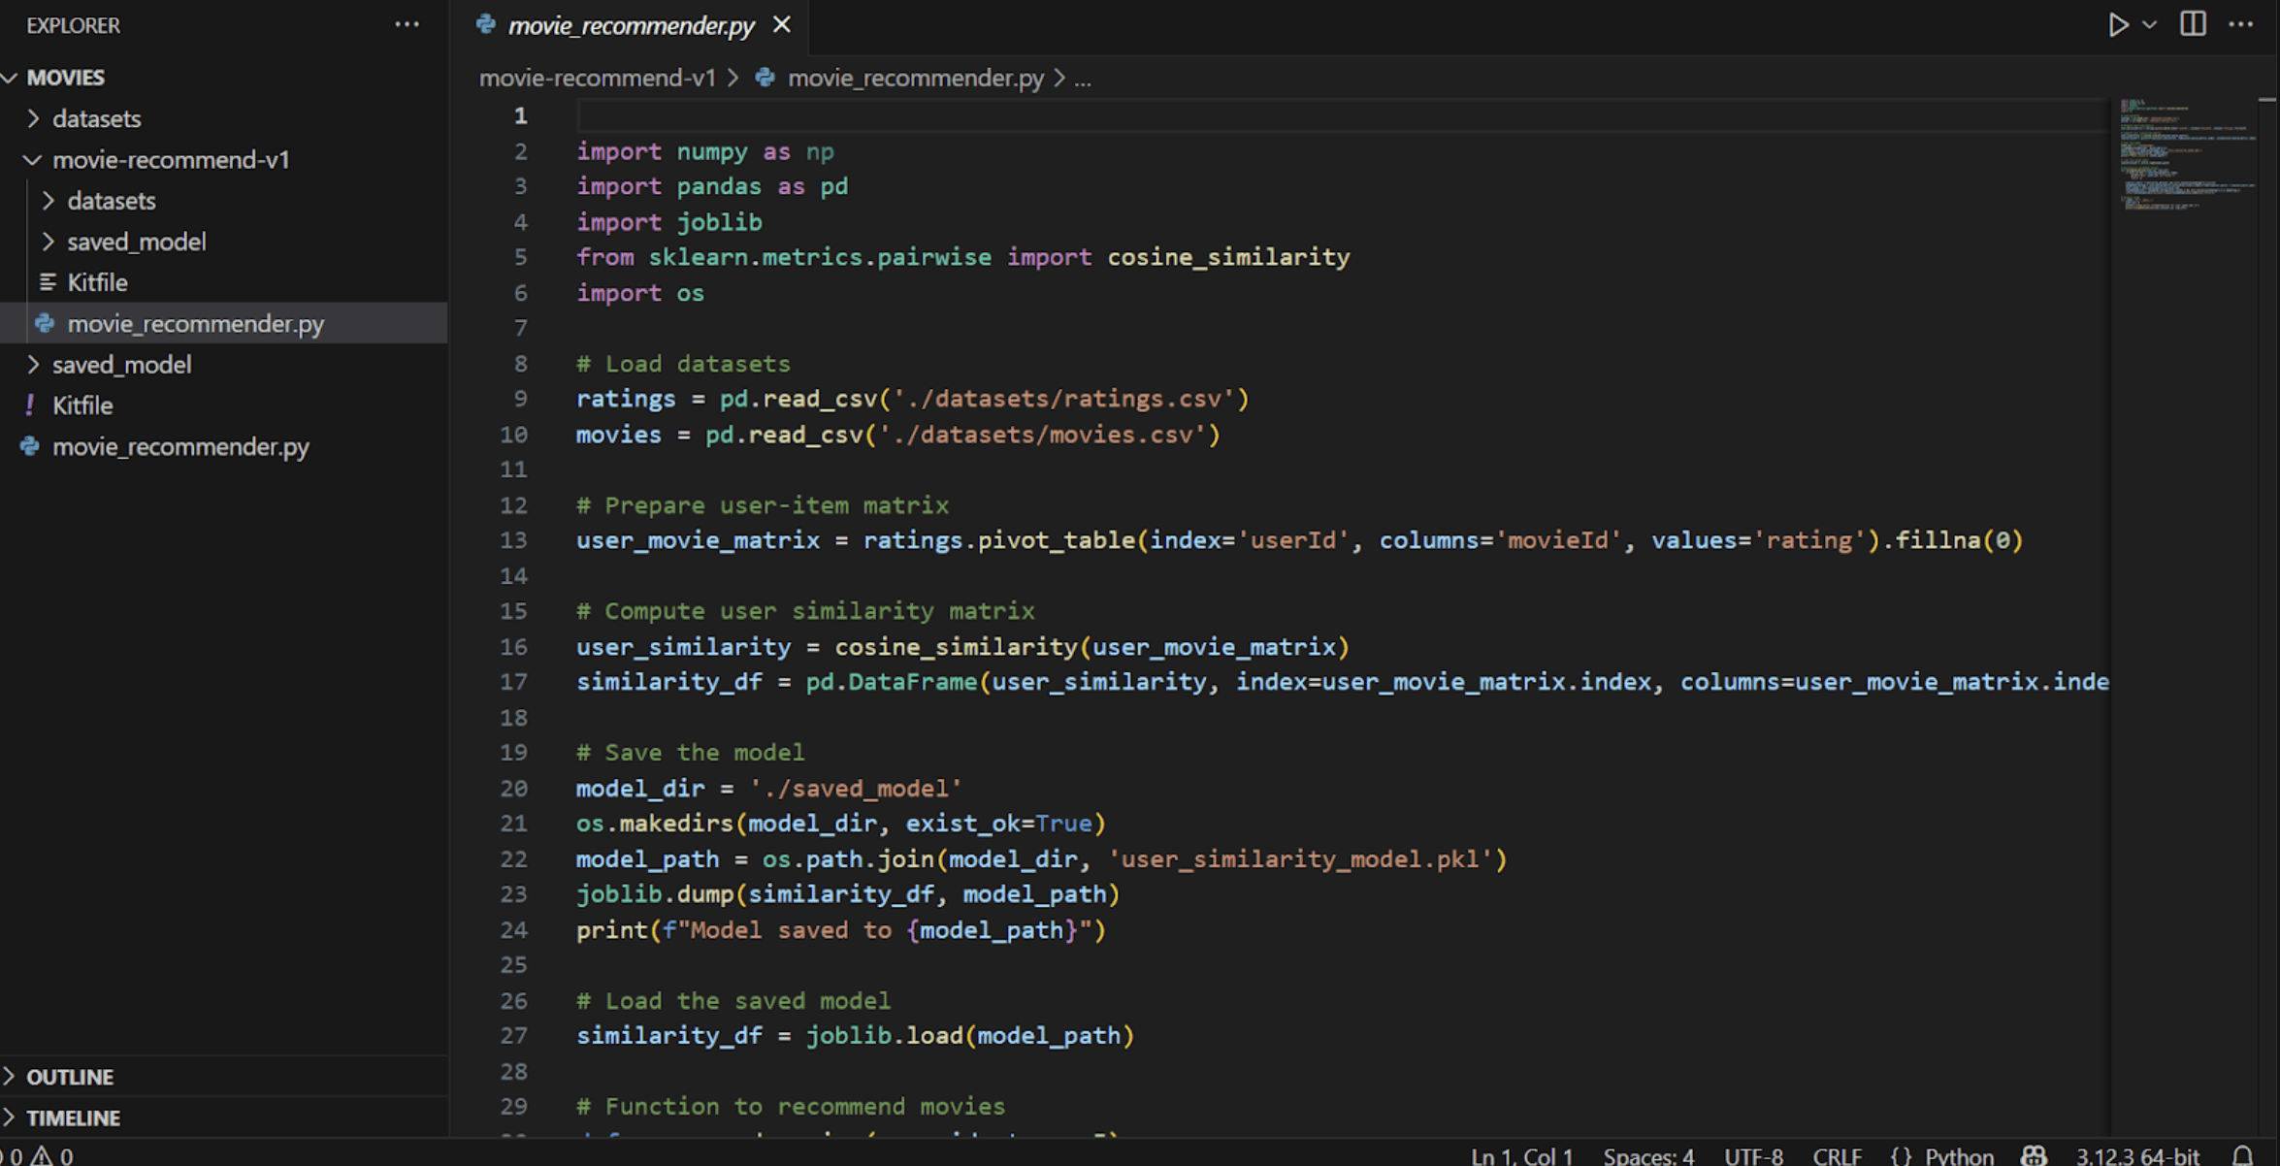Open the editor More Actions ellipsis
Image resolution: width=2280 pixels, height=1166 pixels.
pos(2241,24)
